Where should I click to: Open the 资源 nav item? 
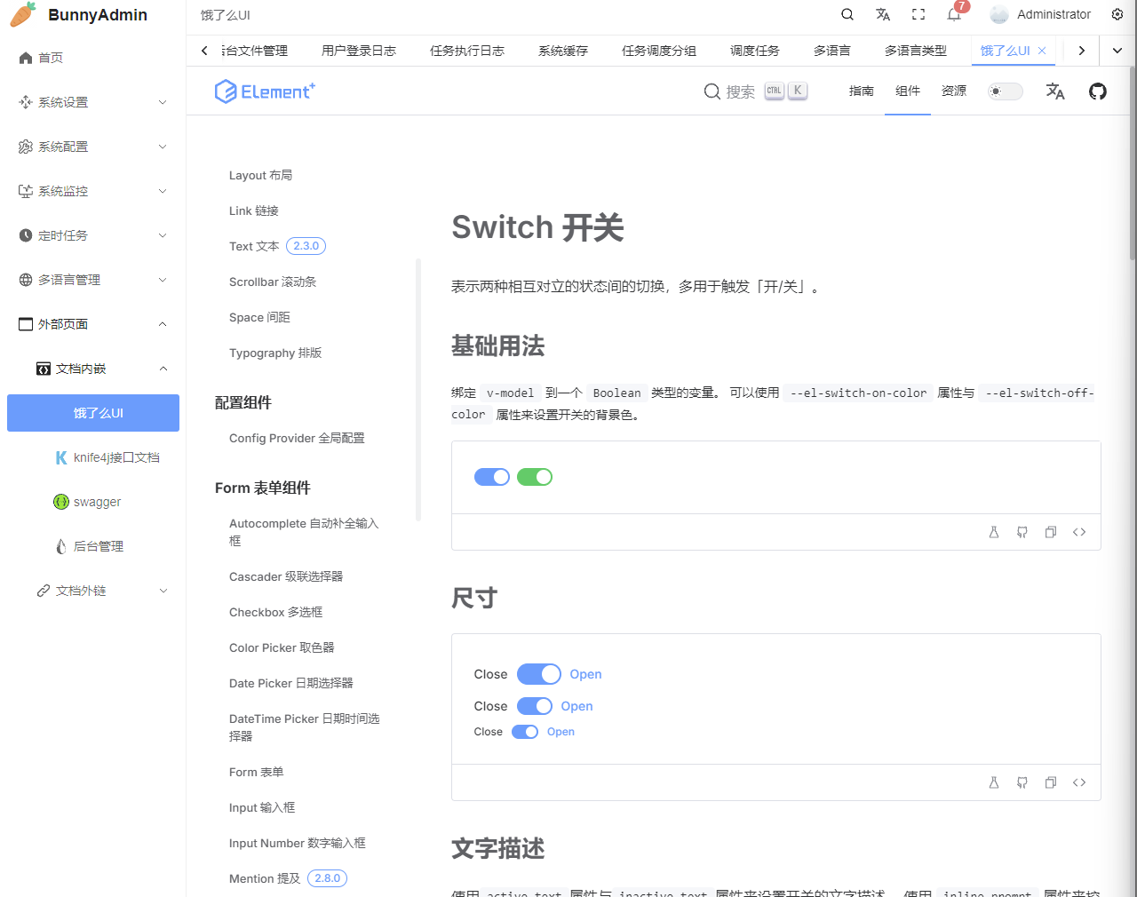point(954,91)
